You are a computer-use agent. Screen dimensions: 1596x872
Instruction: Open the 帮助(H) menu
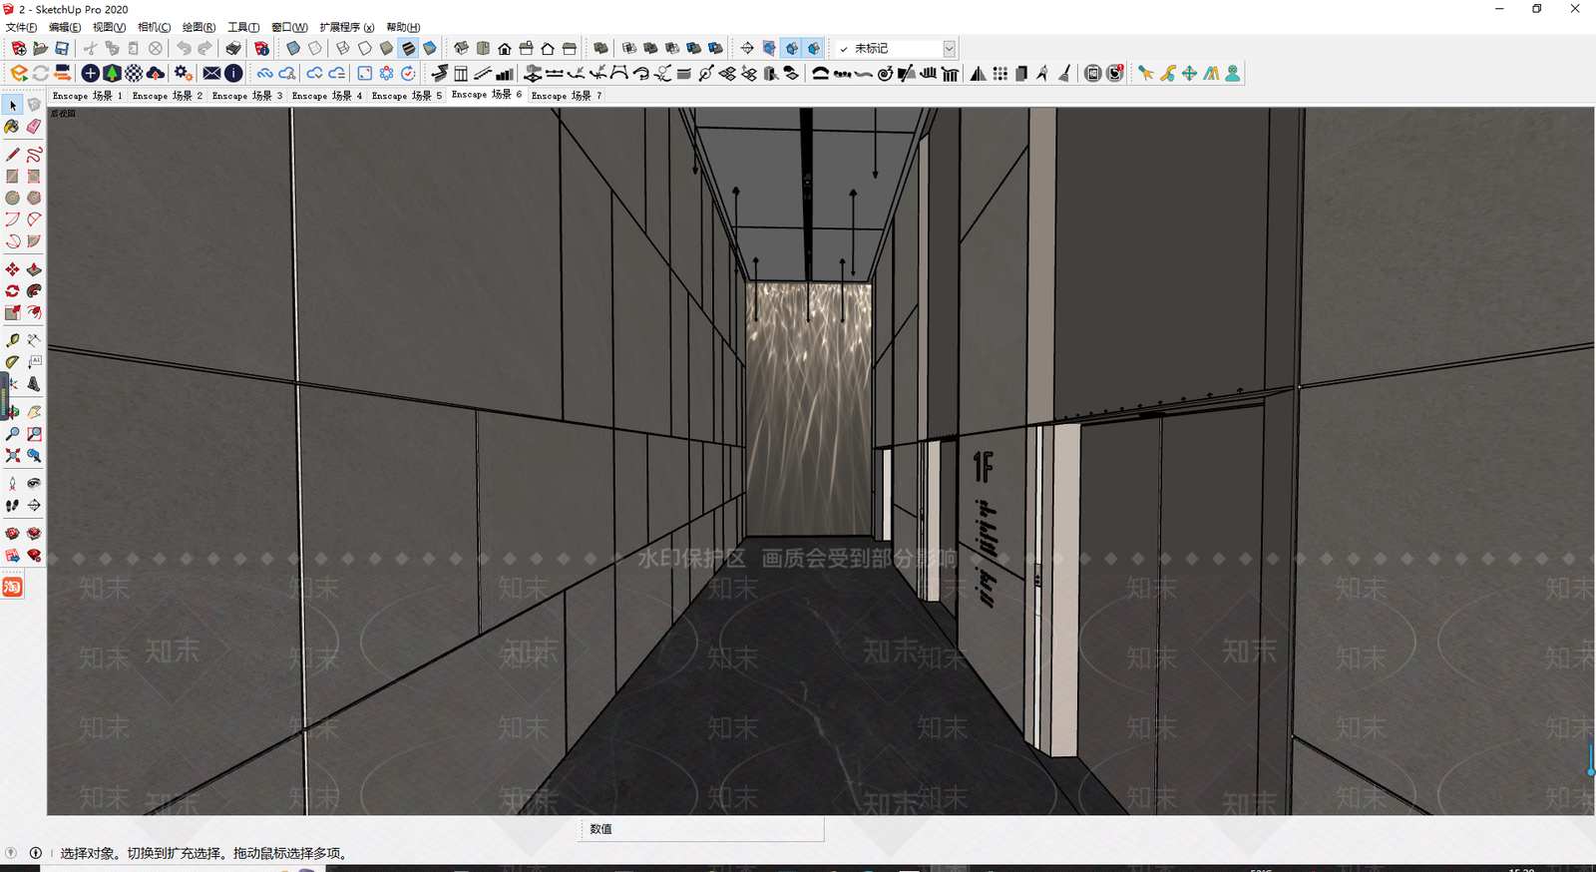[x=403, y=27]
